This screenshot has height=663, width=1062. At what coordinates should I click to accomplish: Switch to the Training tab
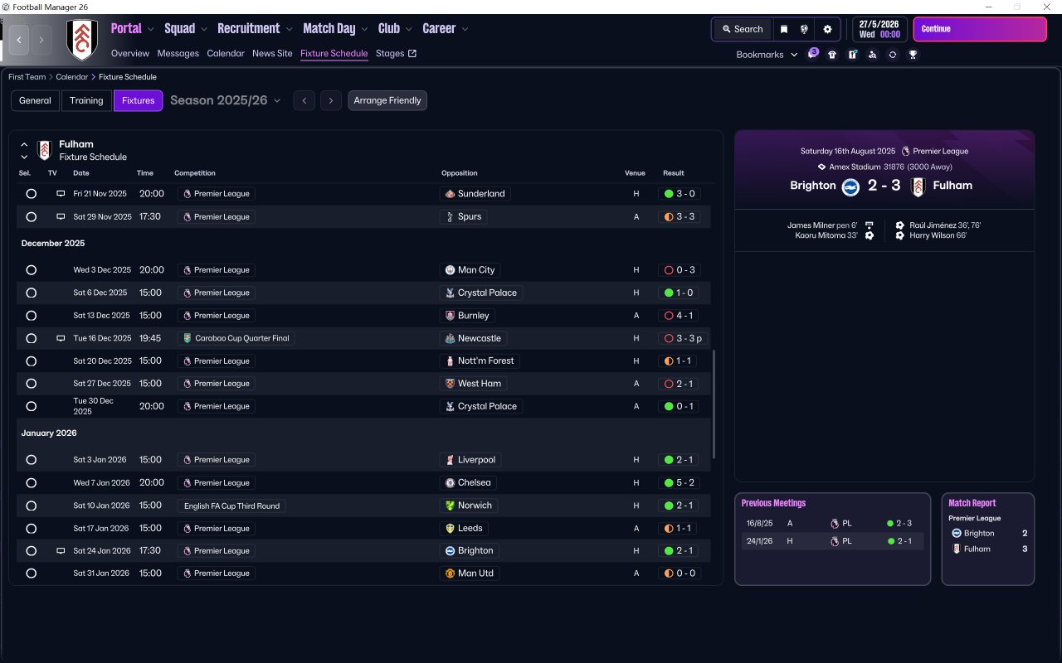[x=86, y=100]
